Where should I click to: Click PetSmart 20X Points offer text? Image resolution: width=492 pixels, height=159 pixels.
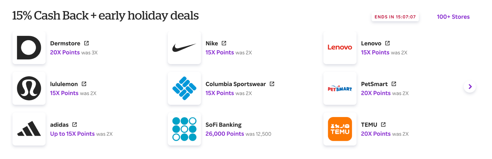375,93
